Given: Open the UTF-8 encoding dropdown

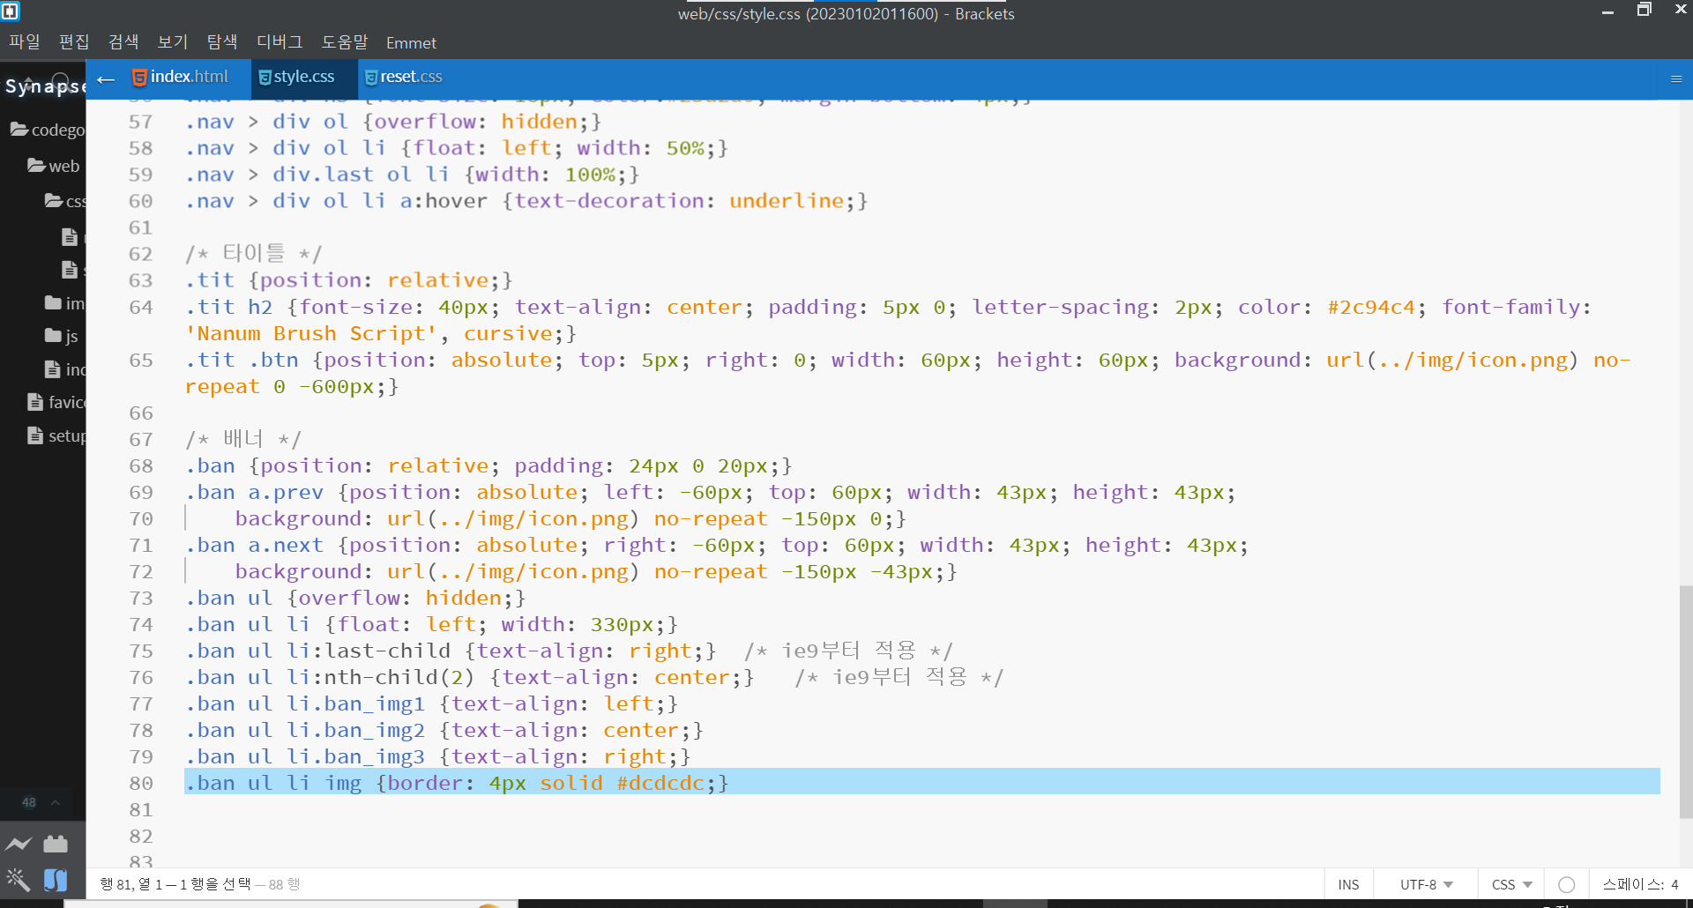Looking at the screenshot, I should (x=1427, y=884).
